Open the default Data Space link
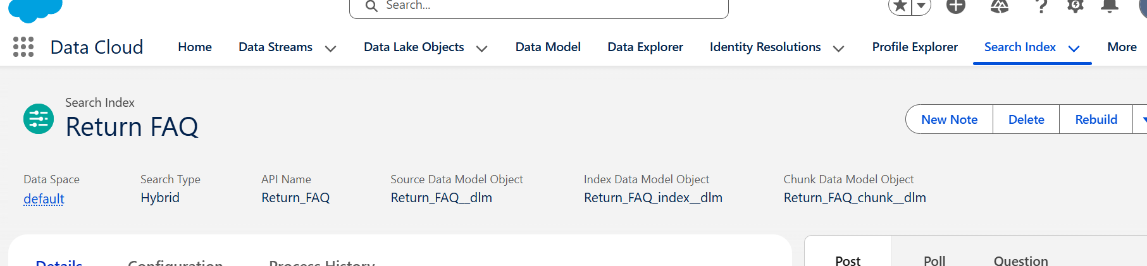This screenshot has width=1147, height=266. [44, 198]
